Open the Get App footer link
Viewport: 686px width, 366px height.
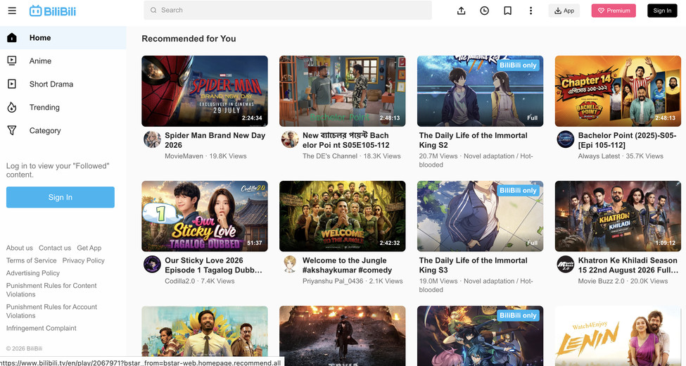(89, 248)
